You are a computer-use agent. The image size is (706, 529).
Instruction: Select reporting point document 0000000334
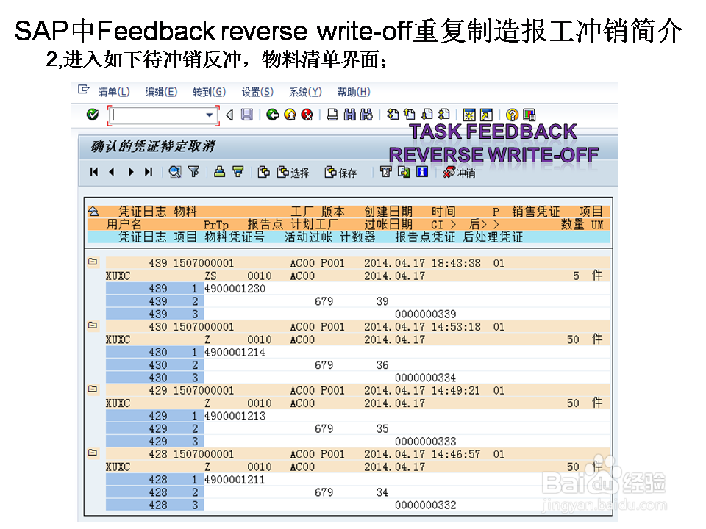pos(426,378)
